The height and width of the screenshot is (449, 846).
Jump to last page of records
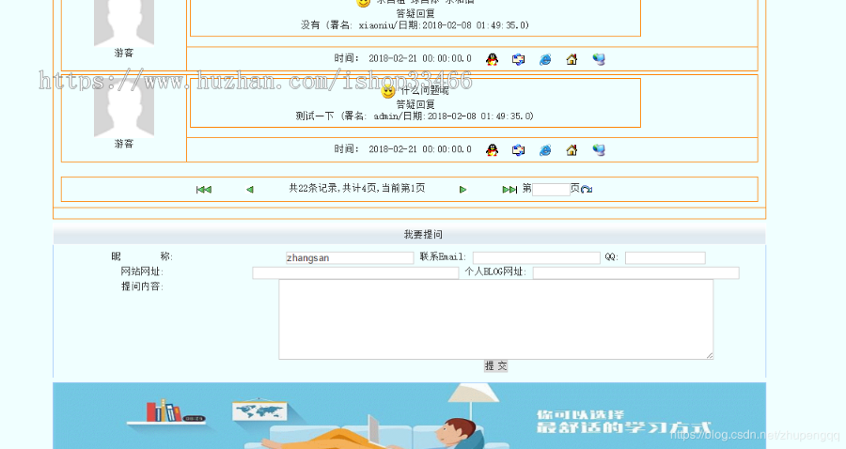[x=509, y=189]
